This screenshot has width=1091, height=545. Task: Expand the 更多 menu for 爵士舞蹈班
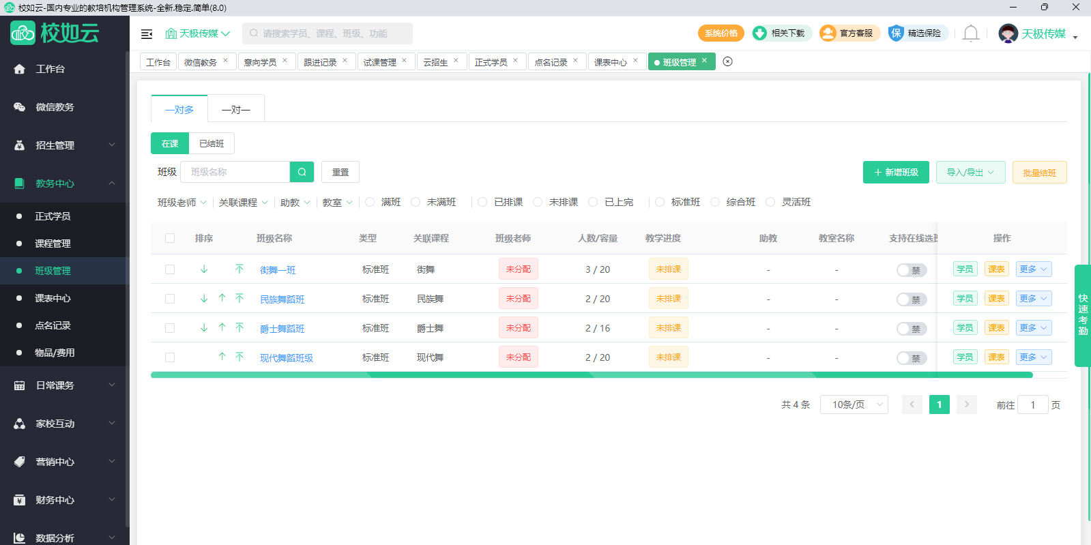pyautogui.click(x=1033, y=328)
